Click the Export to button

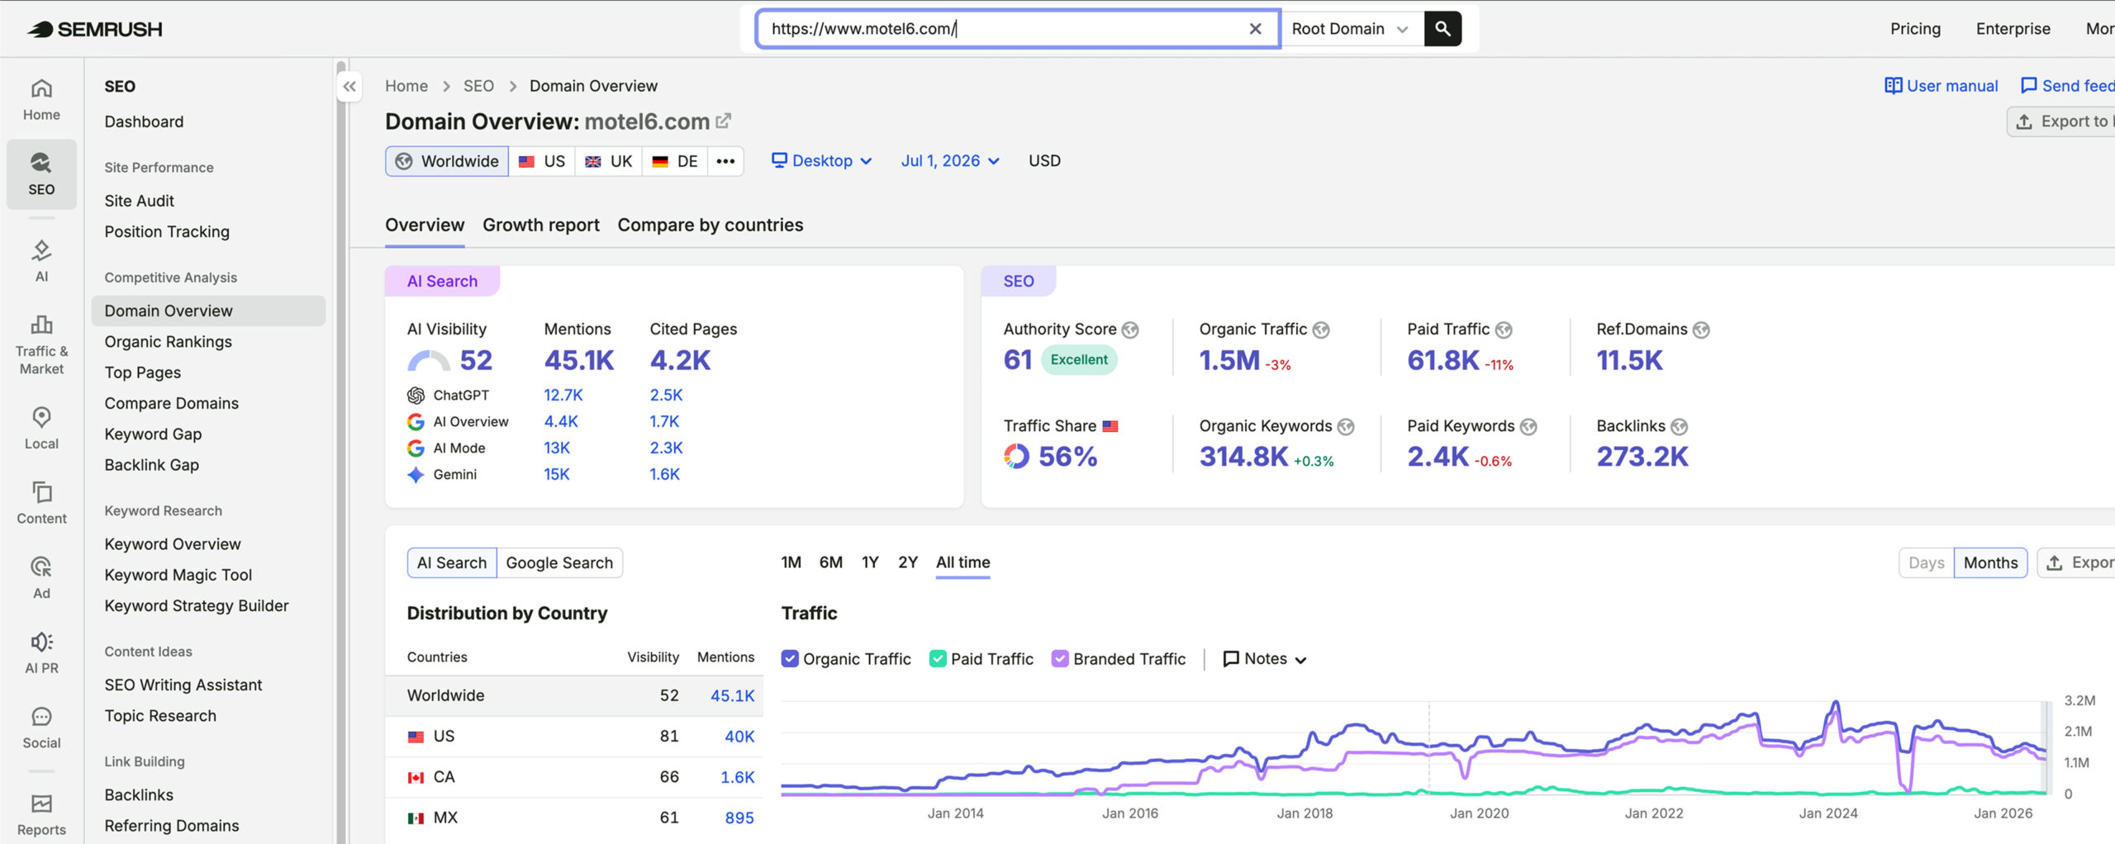pos(2062,121)
